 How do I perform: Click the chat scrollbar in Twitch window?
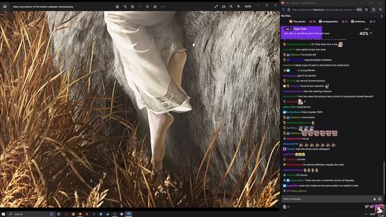point(384,178)
